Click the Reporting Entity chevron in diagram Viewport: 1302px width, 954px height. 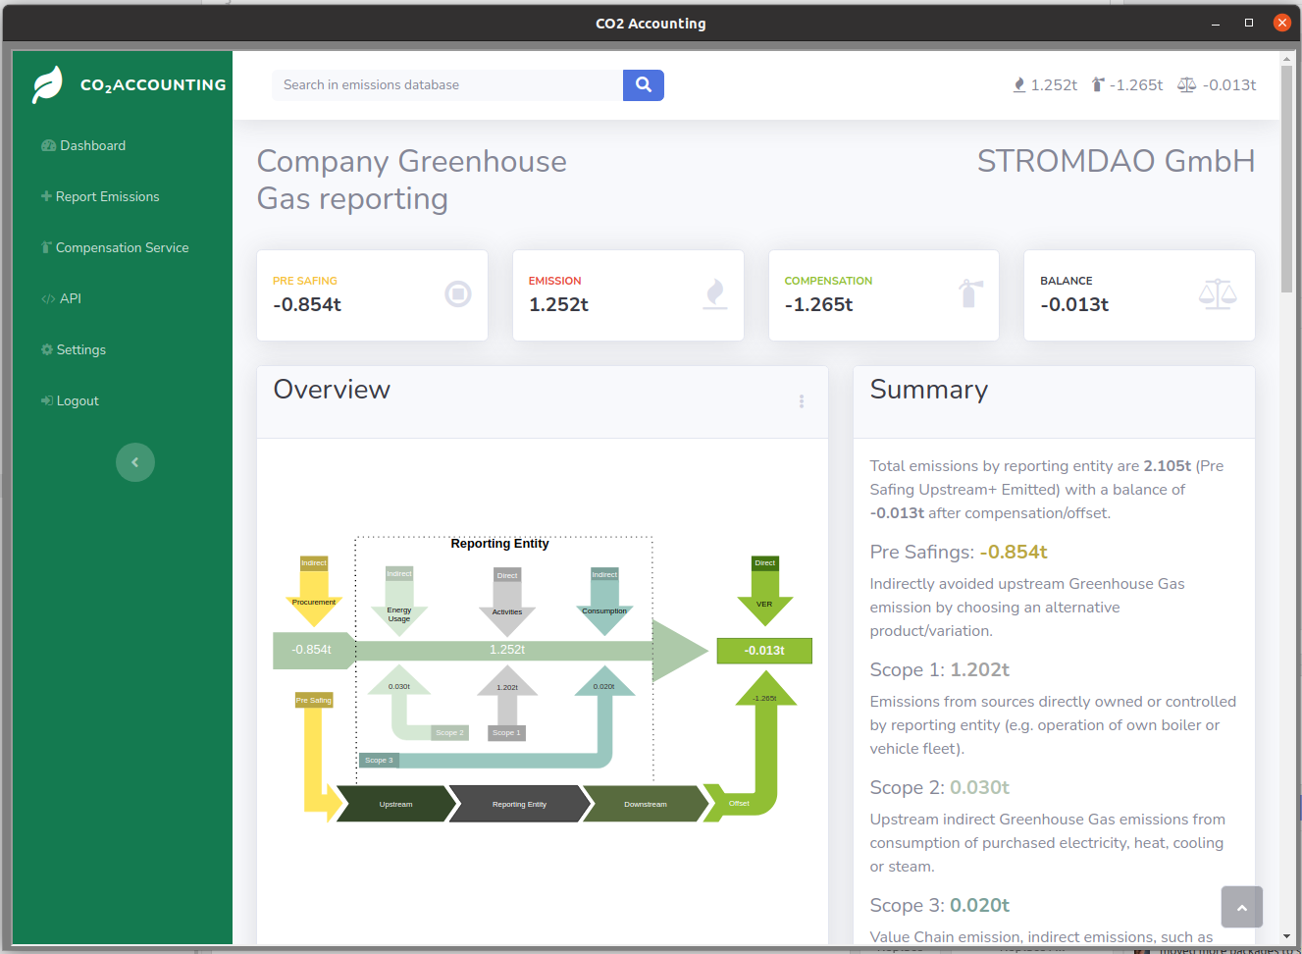pyautogui.click(x=520, y=804)
